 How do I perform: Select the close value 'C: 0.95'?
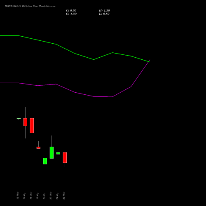(71, 11)
